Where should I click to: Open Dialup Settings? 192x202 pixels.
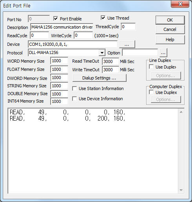click(99, 78)
